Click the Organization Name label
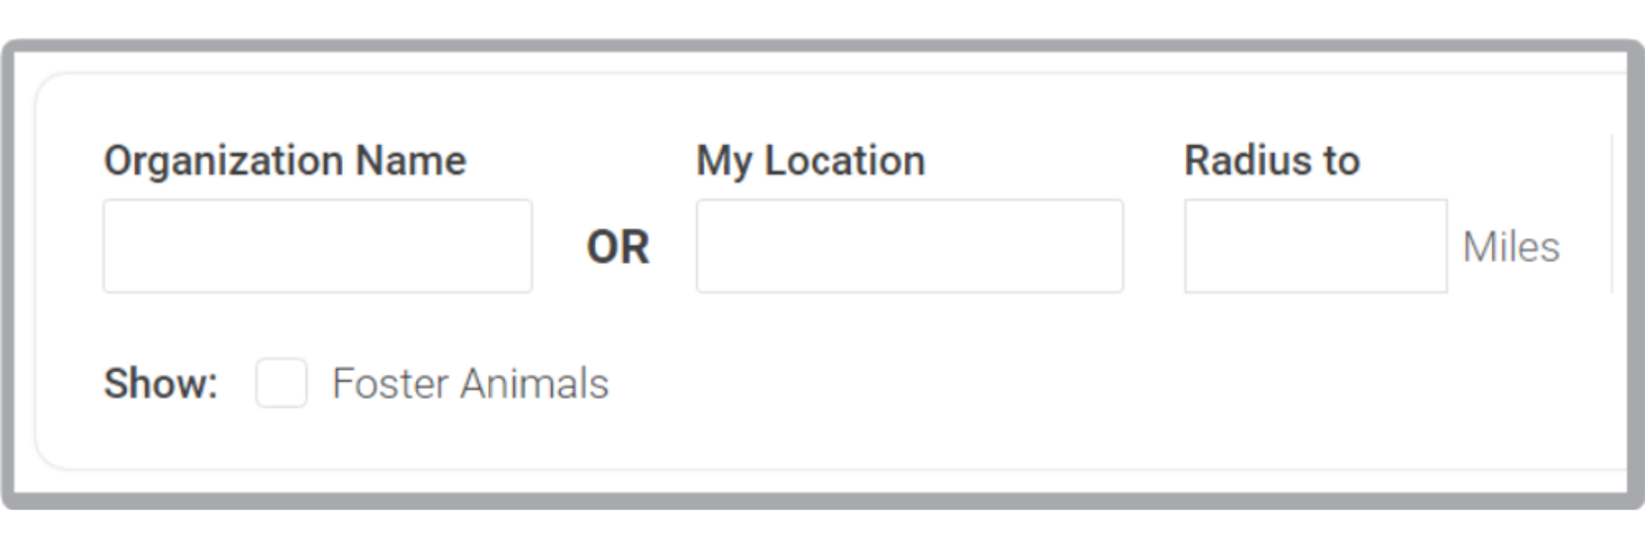The image size is (1645, 548). tap(285, 161)
